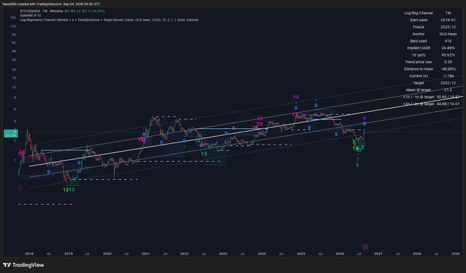
Task: Click the 2026 label on time axis
Action: click(340, 254)
